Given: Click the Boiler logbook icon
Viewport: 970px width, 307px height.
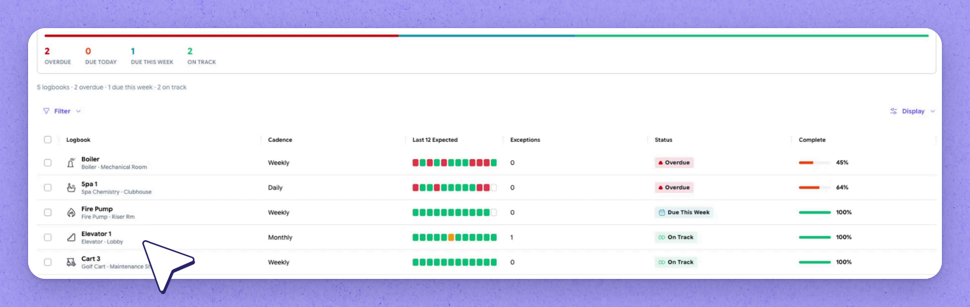Looking at the screenshot, I should (71, 163).
